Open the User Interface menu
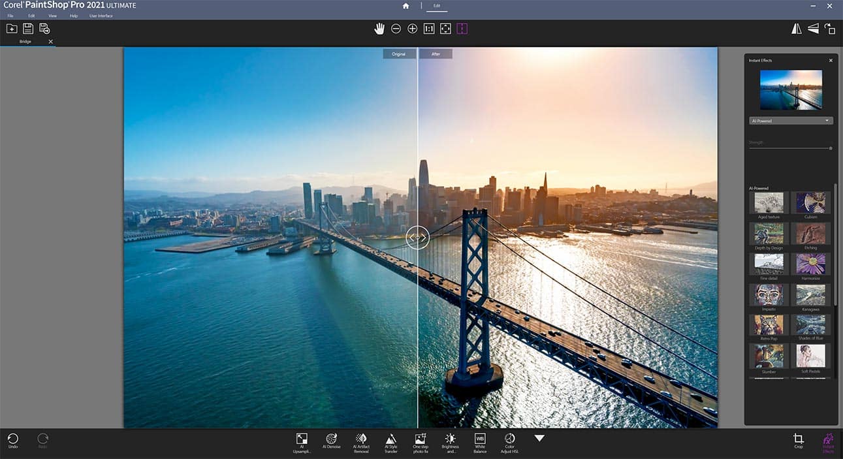Screen dimensions: 843x459 coord(101,16)
